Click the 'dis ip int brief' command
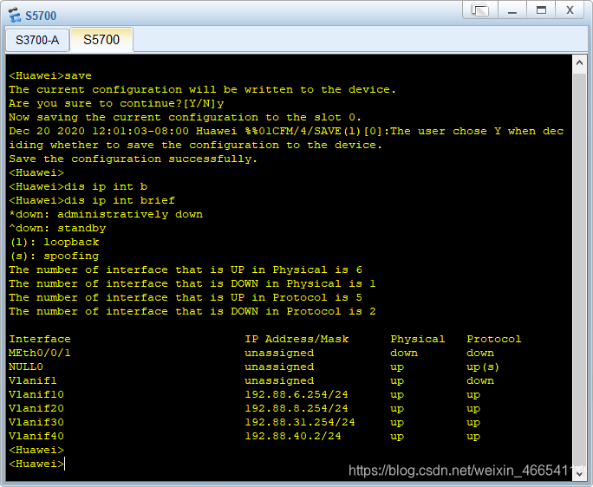This screenshot has height=487, width=593. [x=120, y=200]
